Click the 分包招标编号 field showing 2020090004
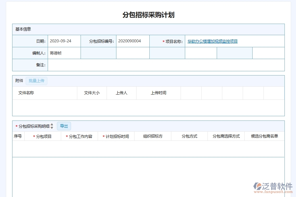The image size is (296, 197). 133,41
